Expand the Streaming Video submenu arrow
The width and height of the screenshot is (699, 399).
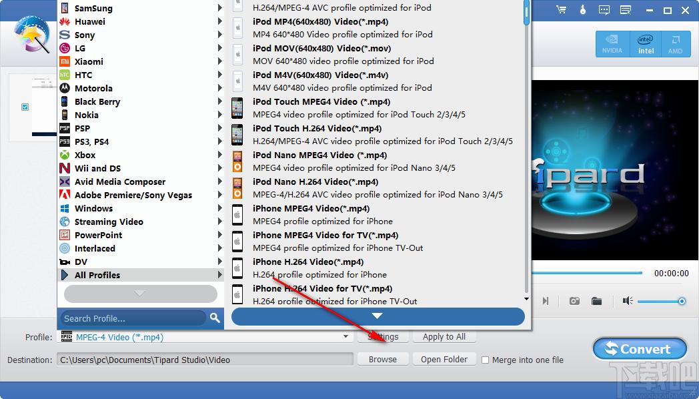[x=220, y=221]
